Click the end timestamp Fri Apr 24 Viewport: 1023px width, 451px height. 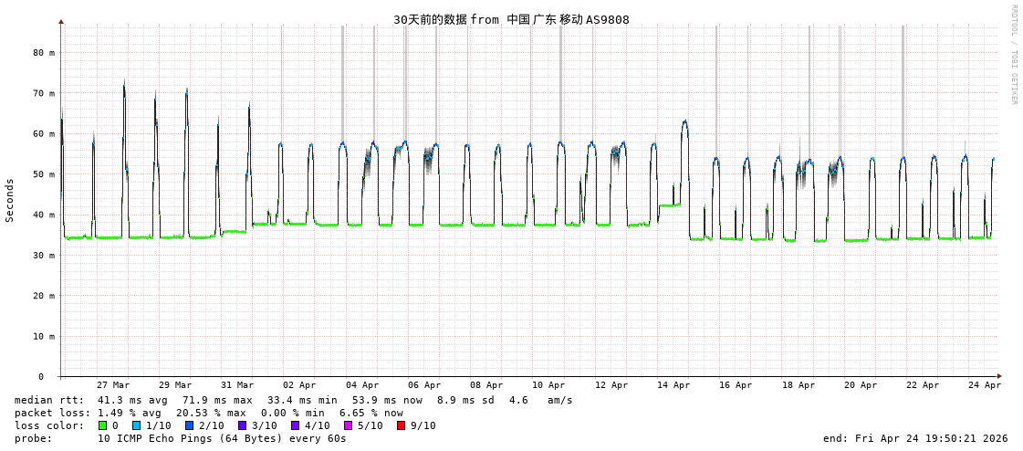915,438
